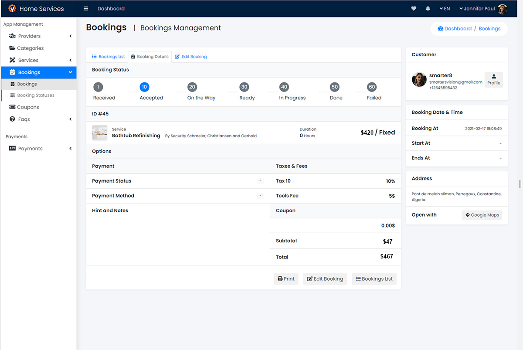
Task: Select the Failed status step 60
Action: pos(372,87)
